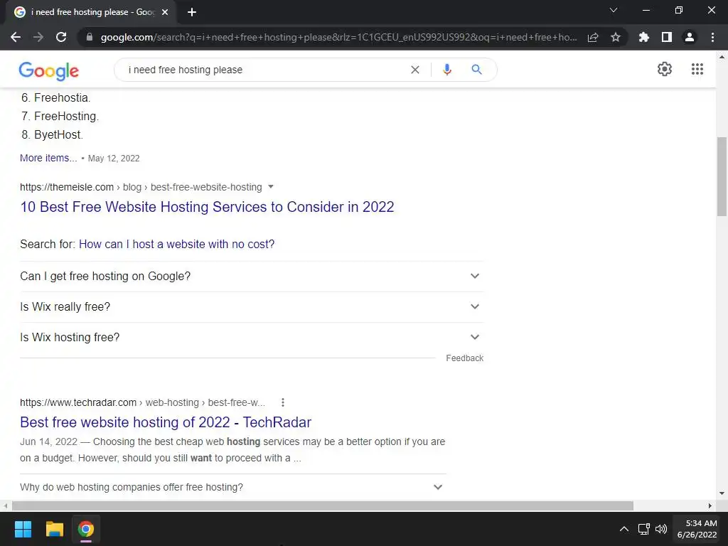Start a voice search with microphone
Screen dimensions: 728x546
(x=446, y=70)
